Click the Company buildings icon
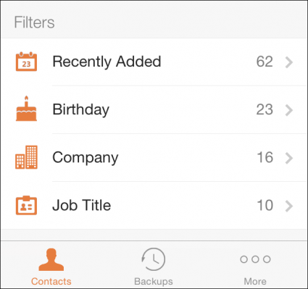The width and height of the screenshot is (308, 289). tap(26, 157)
